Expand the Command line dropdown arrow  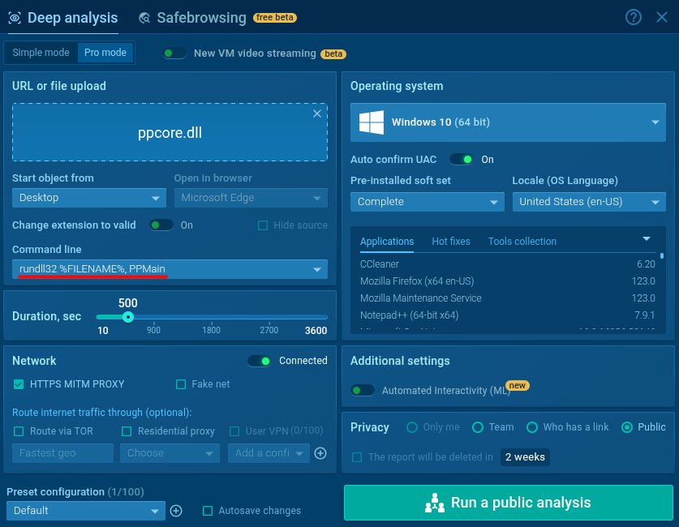[x=317, y=269]
